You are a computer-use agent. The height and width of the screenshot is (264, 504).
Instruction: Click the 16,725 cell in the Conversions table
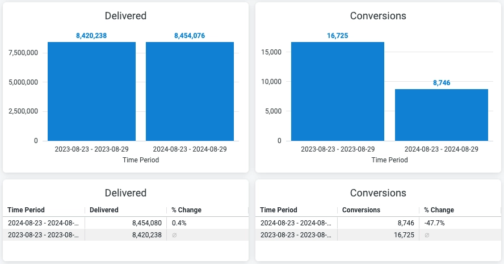379,235
